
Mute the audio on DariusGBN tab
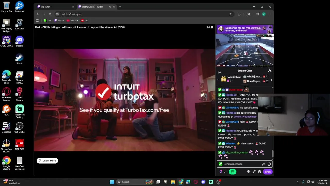pos(110,7)
